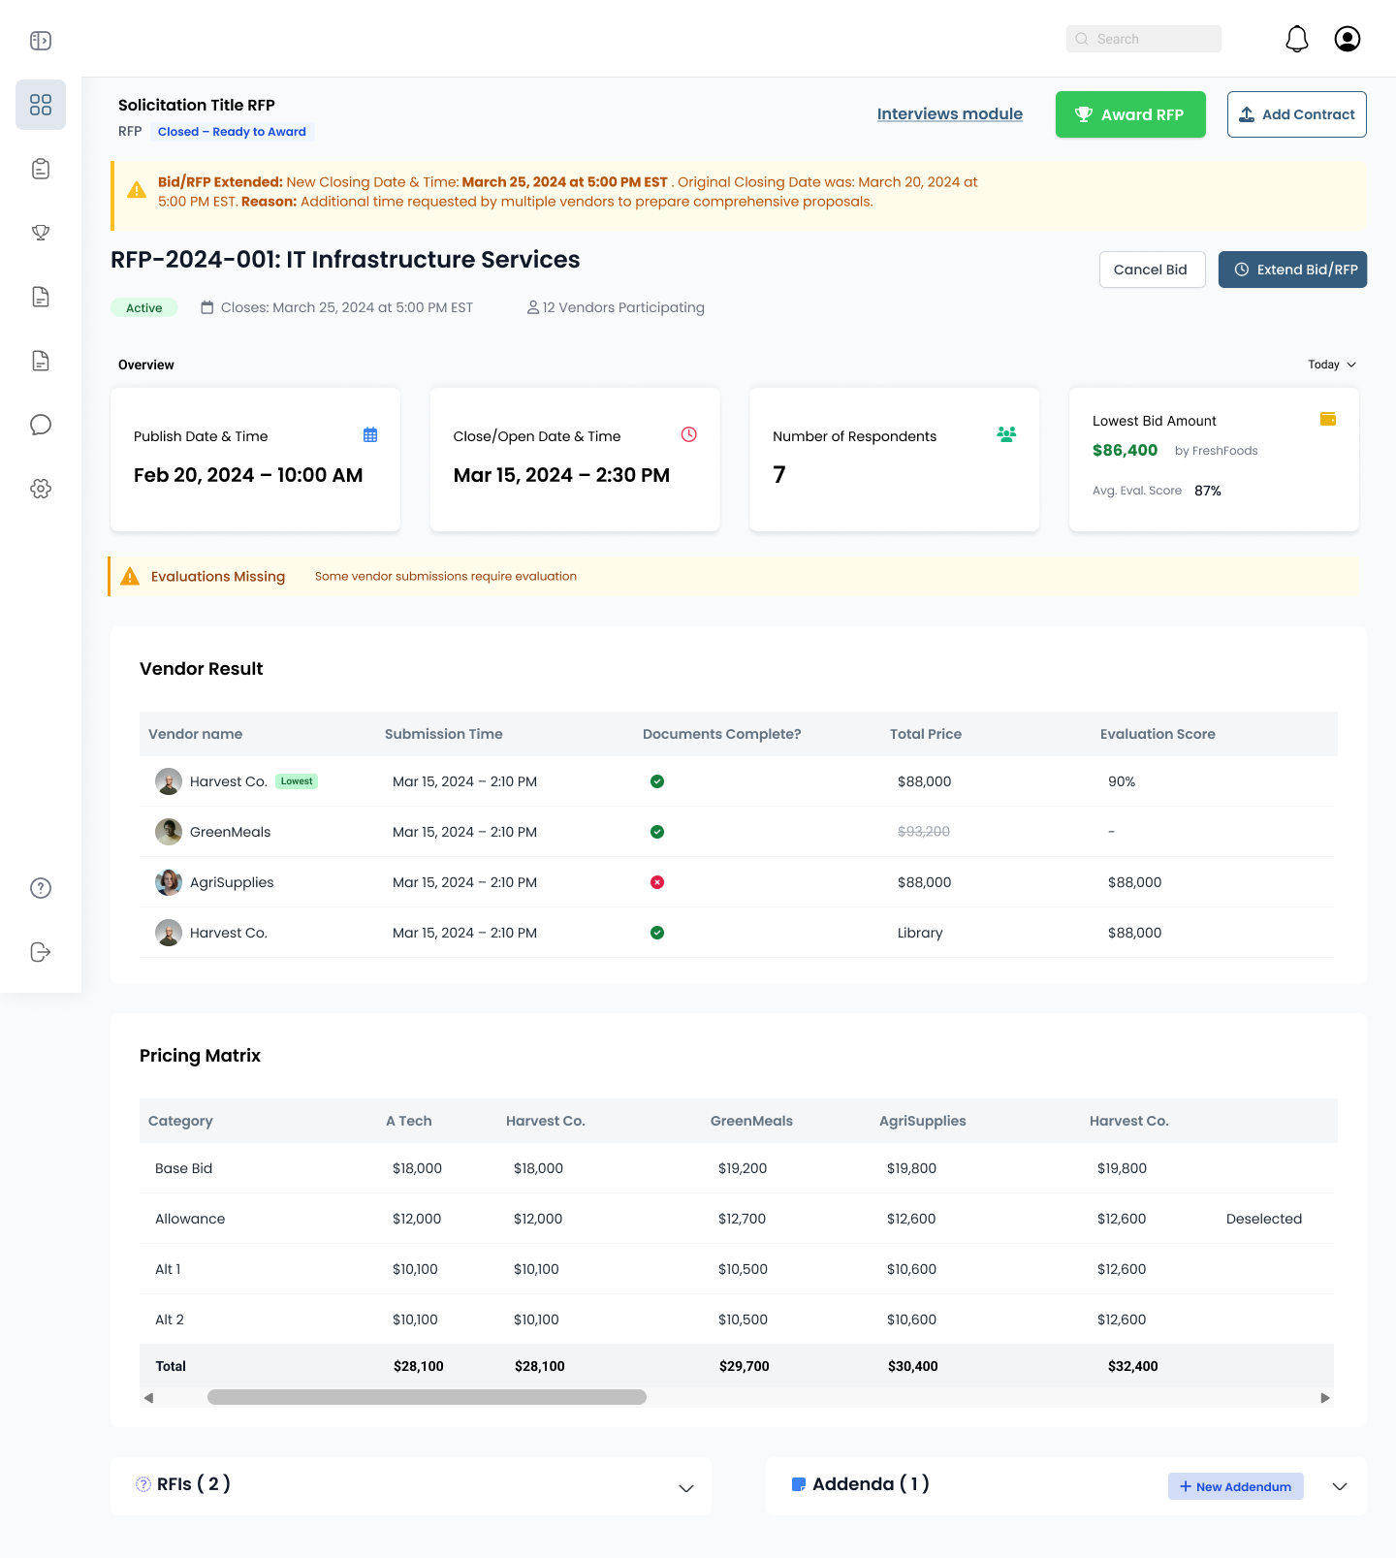The width and height of the screenshot is (1396, 1558).
Task: Click the Addenda note icon
Action: 799,1484
